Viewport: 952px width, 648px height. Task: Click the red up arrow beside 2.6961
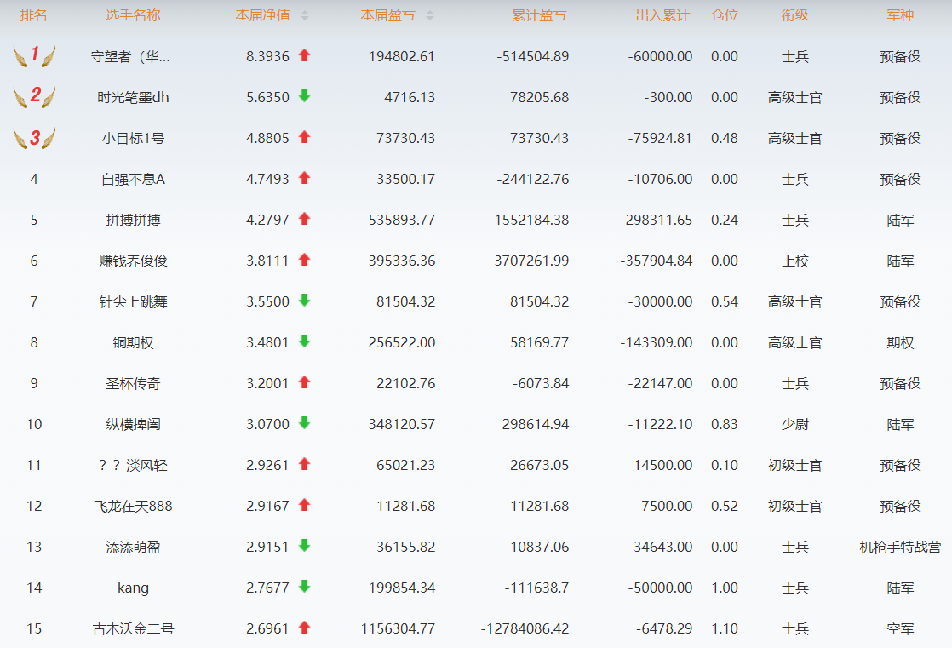[305, 628]
